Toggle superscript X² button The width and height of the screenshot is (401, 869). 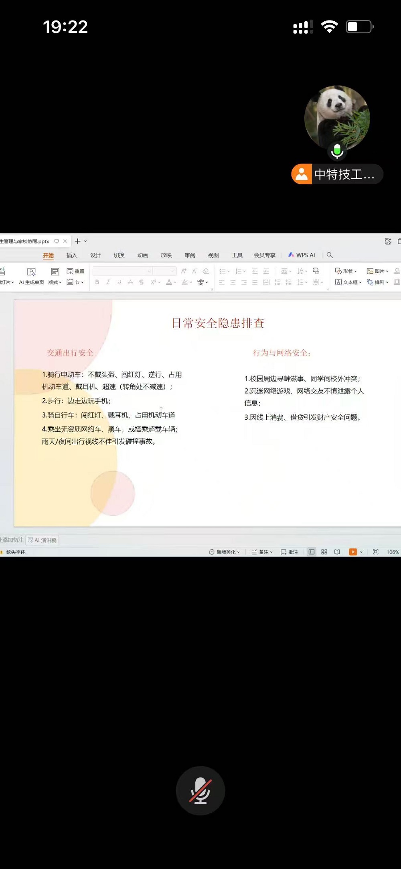tap(155, 282)
